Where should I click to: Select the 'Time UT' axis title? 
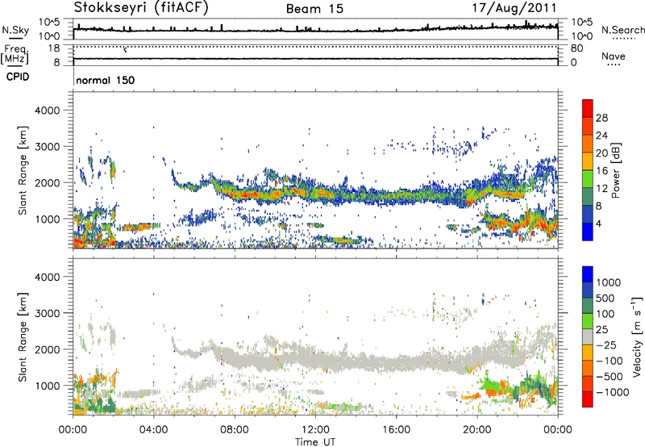tap(315, 442)
